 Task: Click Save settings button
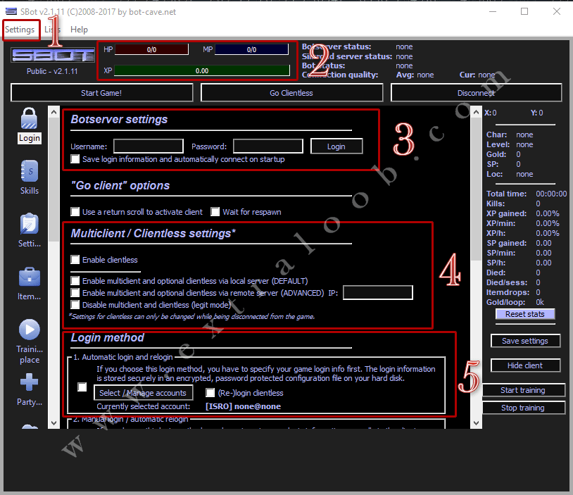point(525,341)
